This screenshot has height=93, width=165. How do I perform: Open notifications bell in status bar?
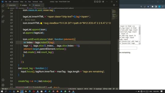(117, 89)
